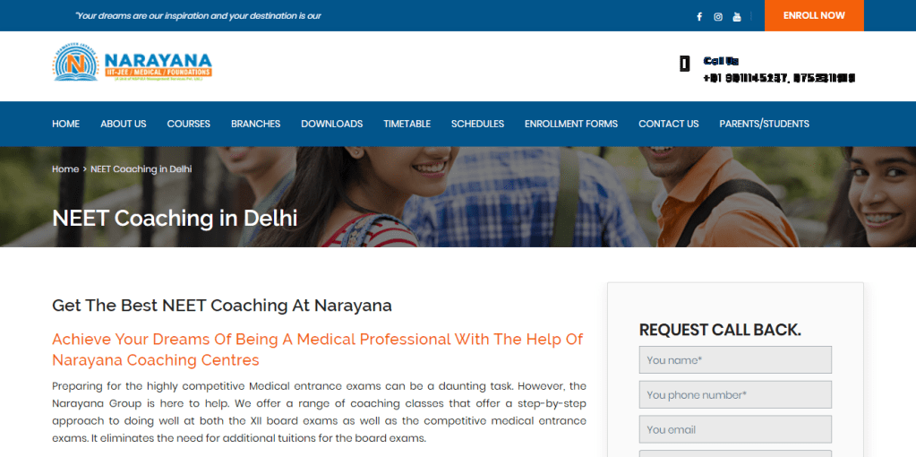The width and height of the screenshot is (916, 457).
Task: Open the PARENTS/STUDENTS menu item
Action: click(x=764, y=124)
